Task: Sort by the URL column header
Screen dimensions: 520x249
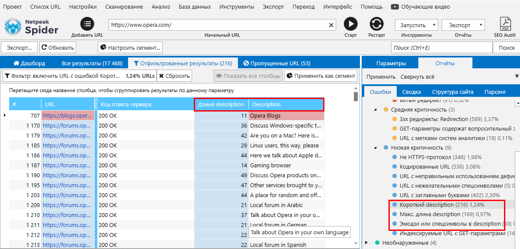Action: [68, 104]
